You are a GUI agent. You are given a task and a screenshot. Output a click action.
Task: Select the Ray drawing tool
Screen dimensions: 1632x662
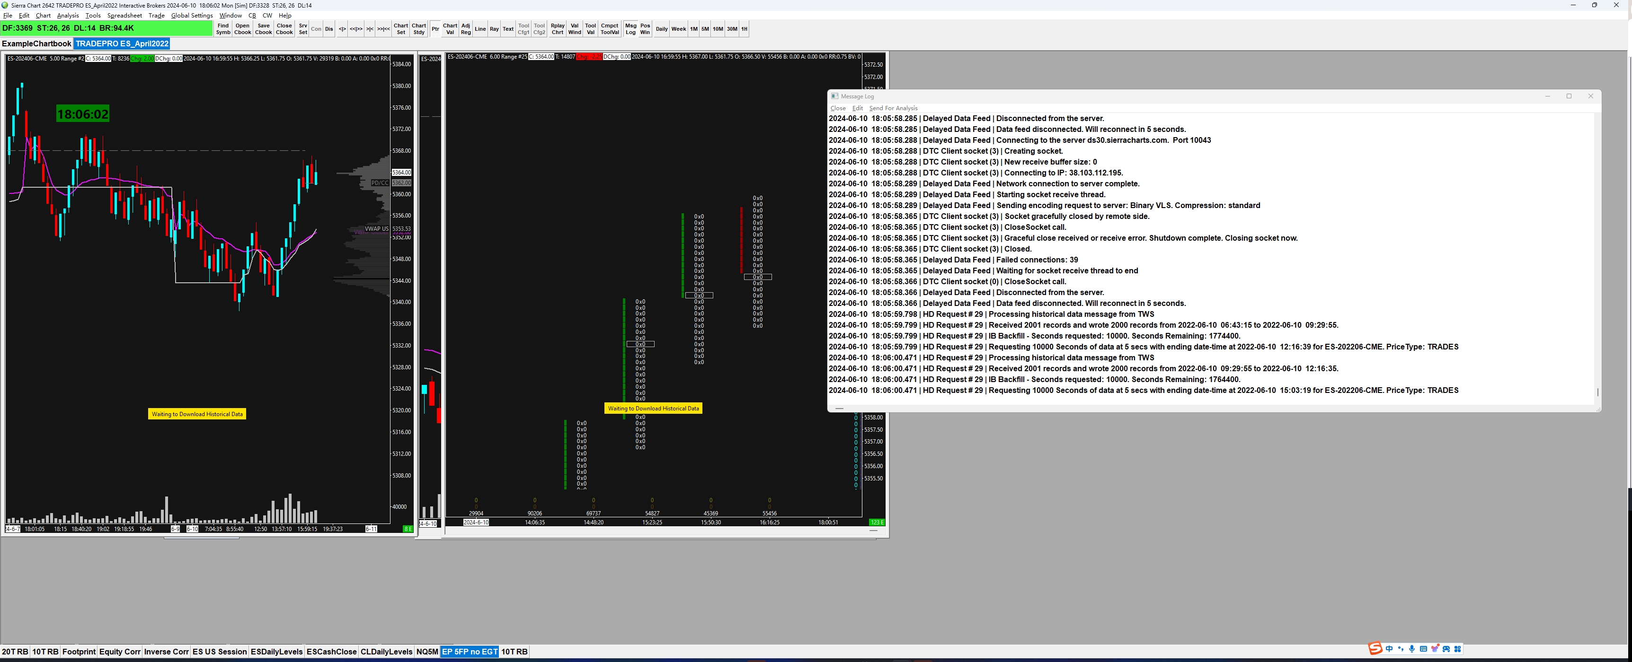point(494,29)
